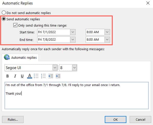Decrease the text indent
This screenshot has width=153, height=125.
click(x=51, y=76)
